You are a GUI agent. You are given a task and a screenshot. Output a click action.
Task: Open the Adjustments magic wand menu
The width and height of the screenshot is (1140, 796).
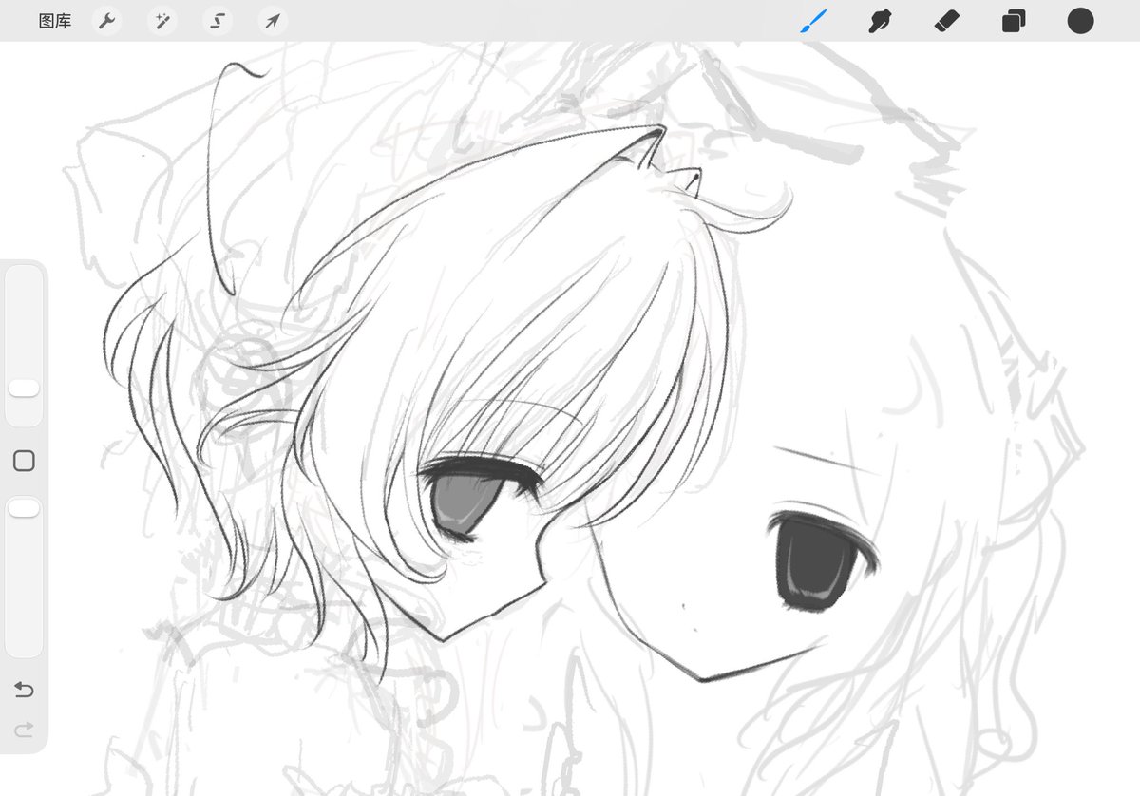161,21
